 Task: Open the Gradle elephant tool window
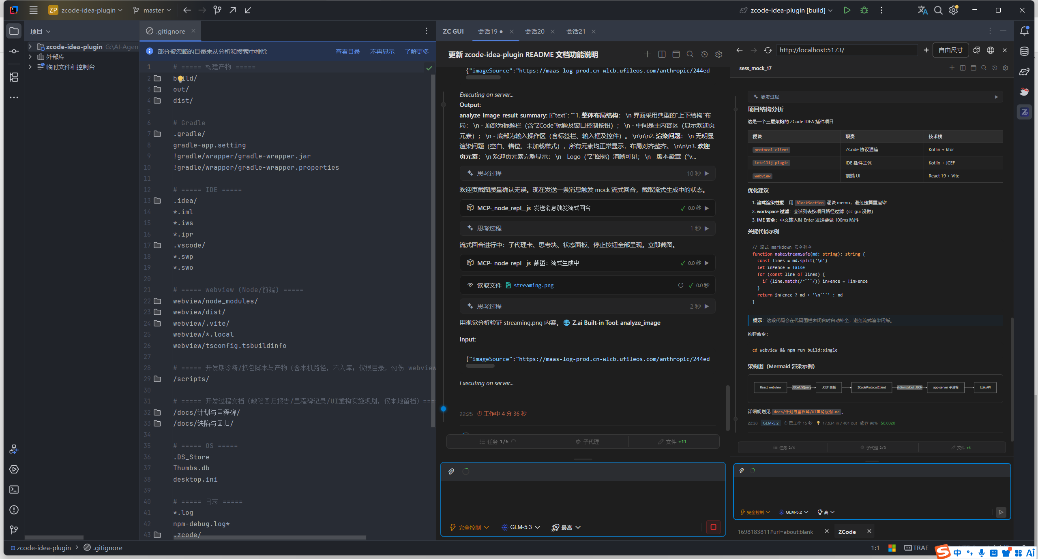1025,72
